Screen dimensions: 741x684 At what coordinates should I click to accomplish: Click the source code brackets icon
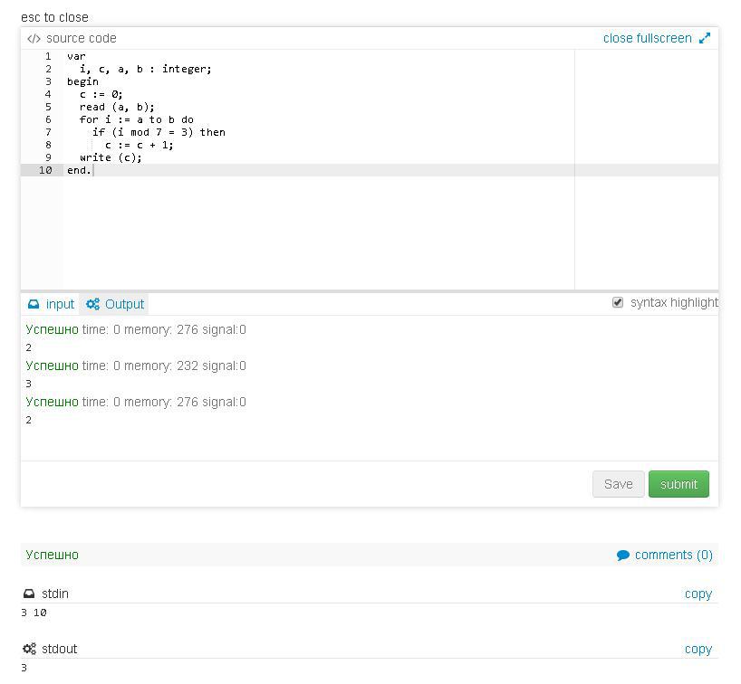point(34,39)
